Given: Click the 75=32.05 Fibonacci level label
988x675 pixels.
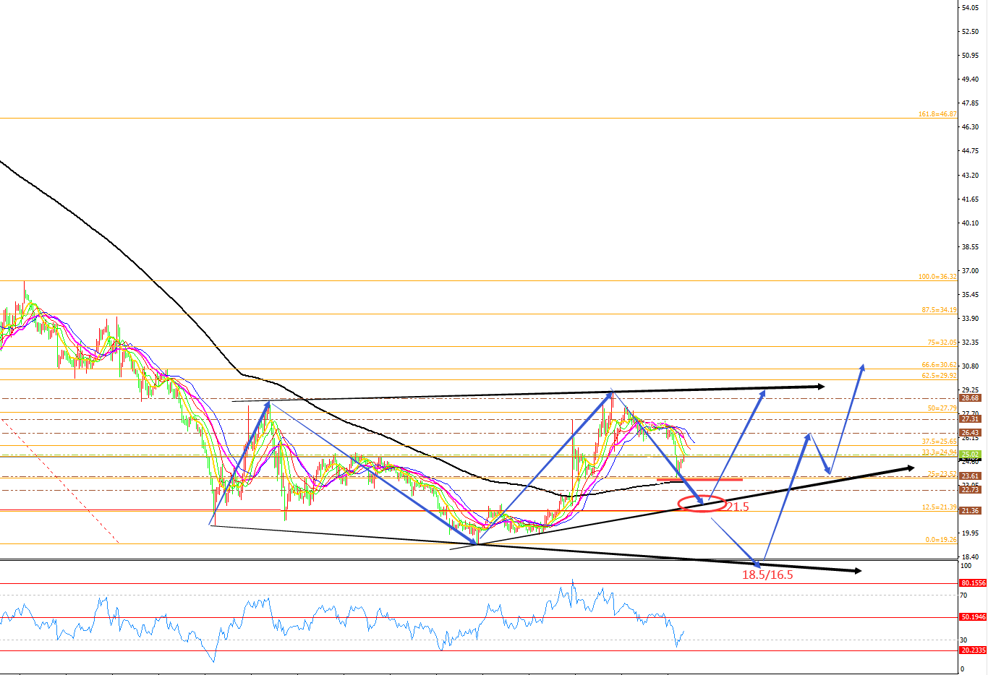Looking at the screenshot, I should [x=942, y=343].
